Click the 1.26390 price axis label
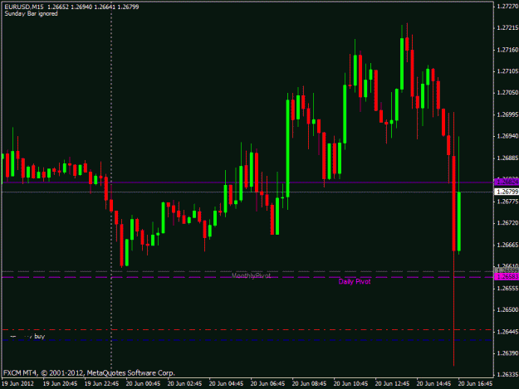Viewport: 519px width, 389px height. click(507, 353)
